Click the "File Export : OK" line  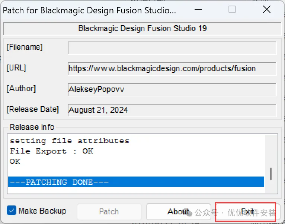pyautogui.click(x=51, y=151)
